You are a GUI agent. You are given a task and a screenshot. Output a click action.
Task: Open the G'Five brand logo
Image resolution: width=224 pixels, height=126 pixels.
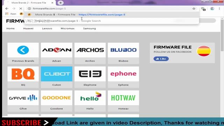tap(23, 98)
